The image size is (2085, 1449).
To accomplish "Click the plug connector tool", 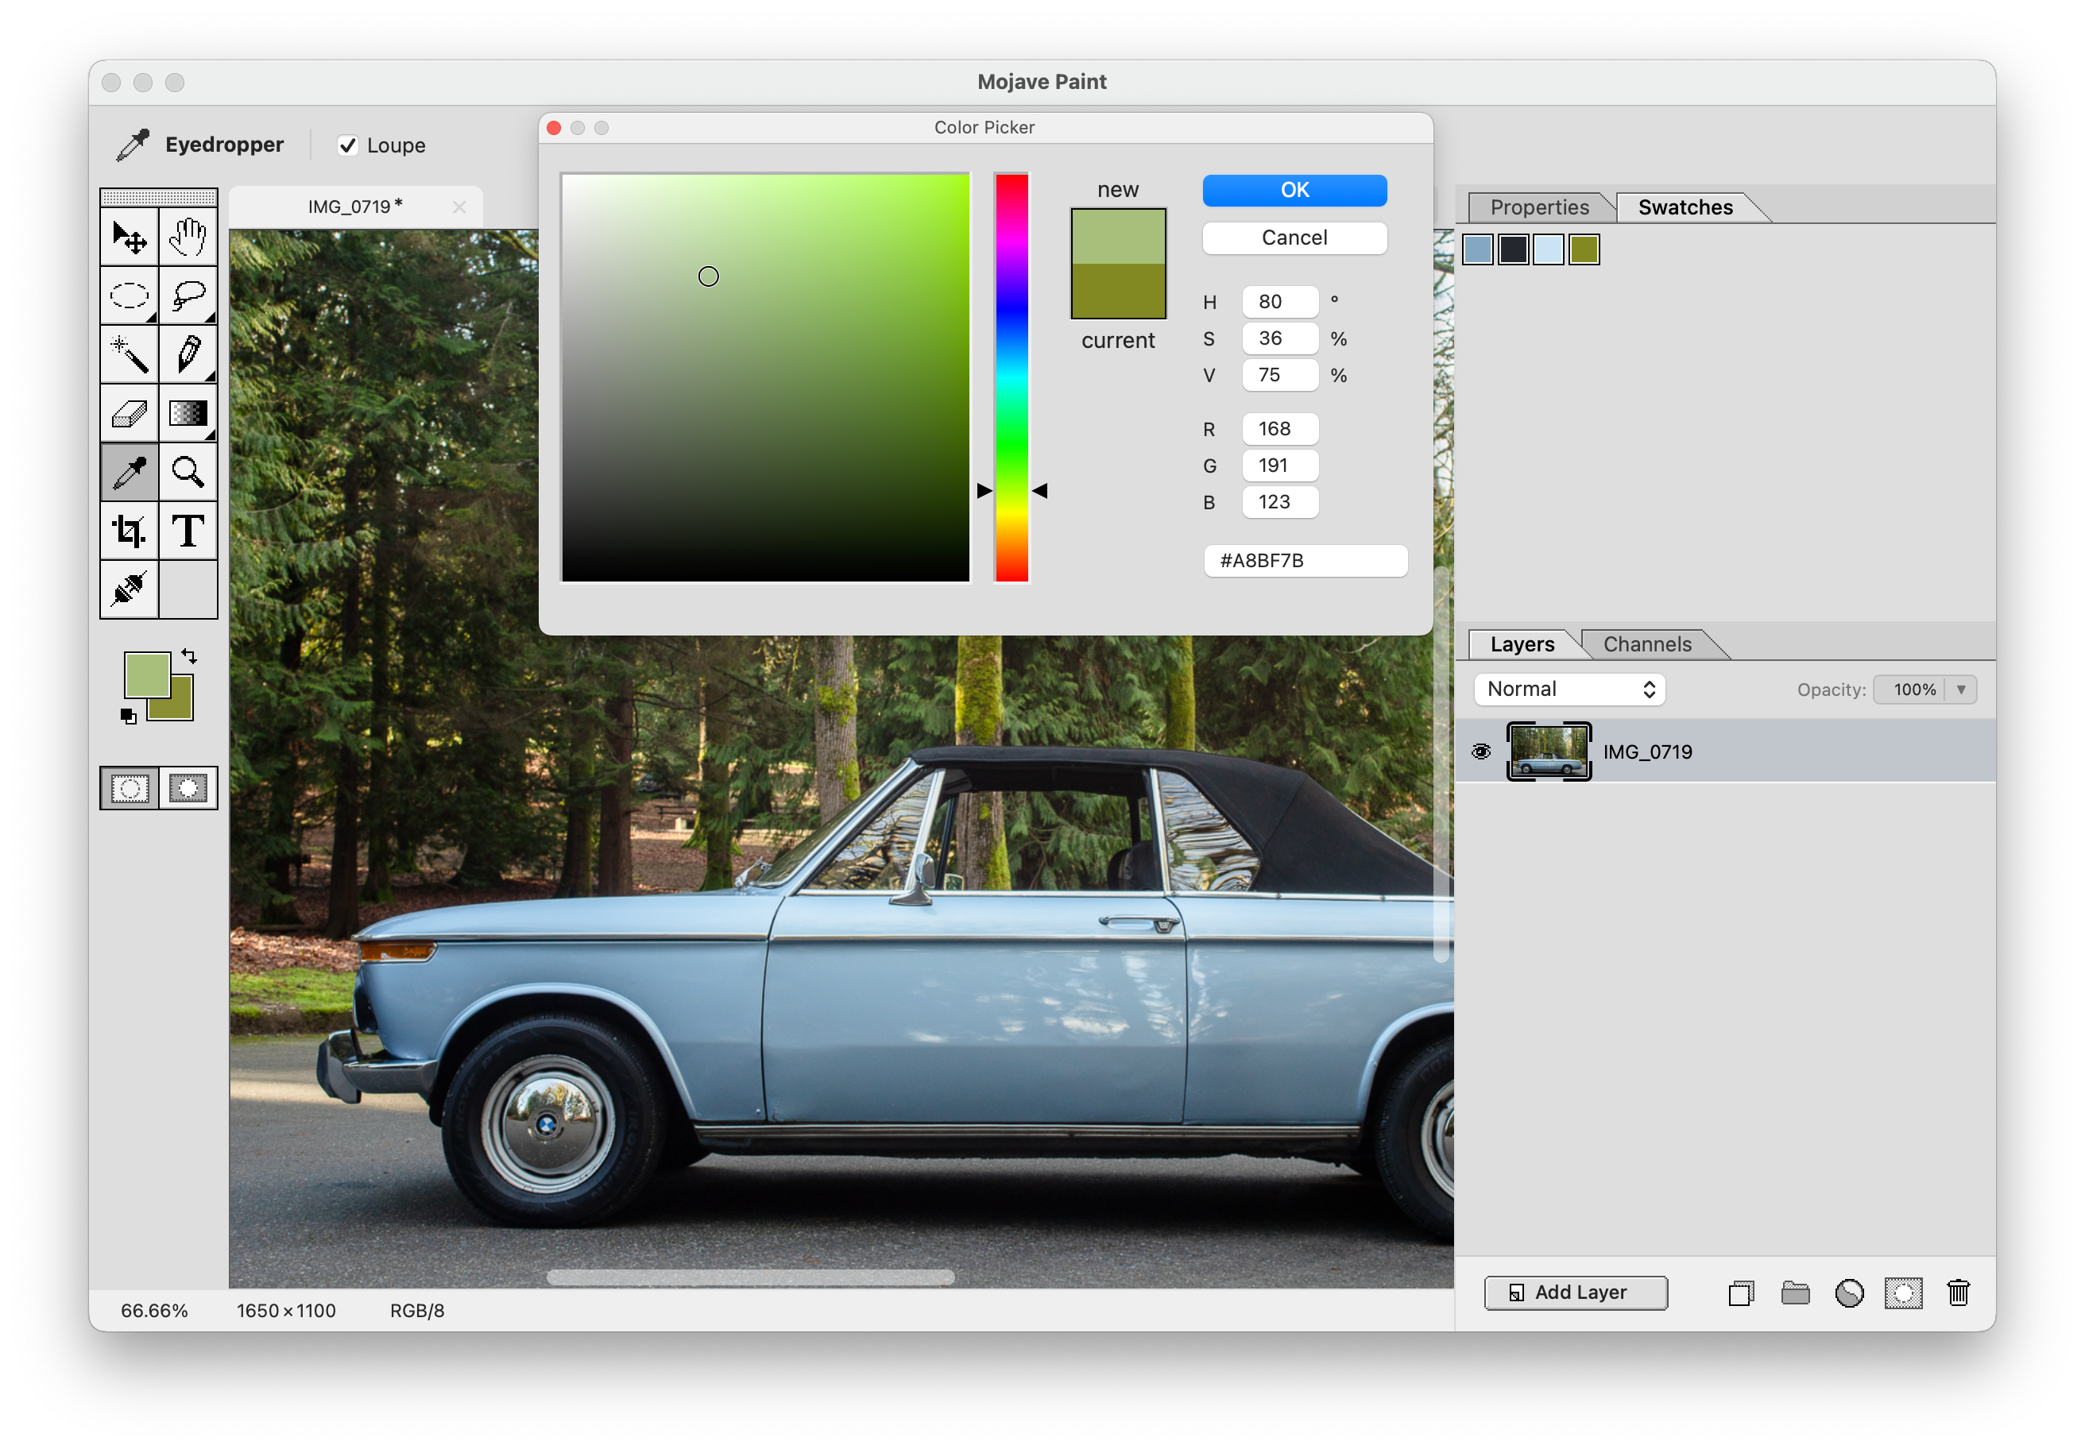I will tap(129, 589).
